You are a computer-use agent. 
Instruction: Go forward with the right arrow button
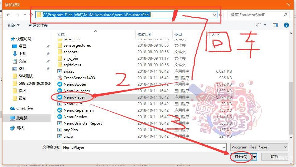pos(17,15)
